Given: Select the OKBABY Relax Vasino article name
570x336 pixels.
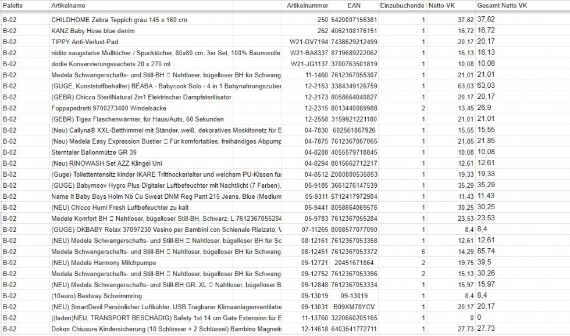Looking at the screenshot, I should [x=166, y=230].
